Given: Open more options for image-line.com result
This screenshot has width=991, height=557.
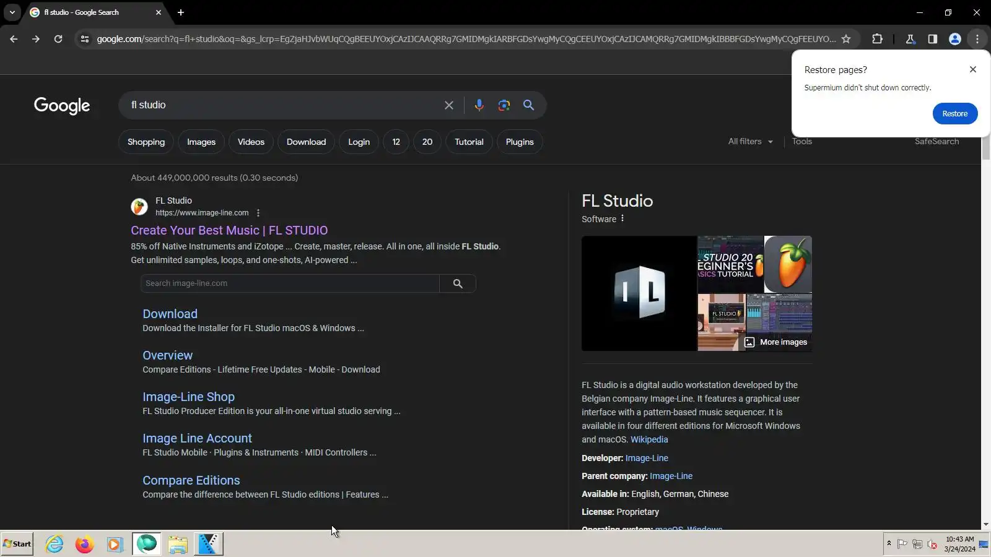Looking at the screenshot, I should point(258,213).
